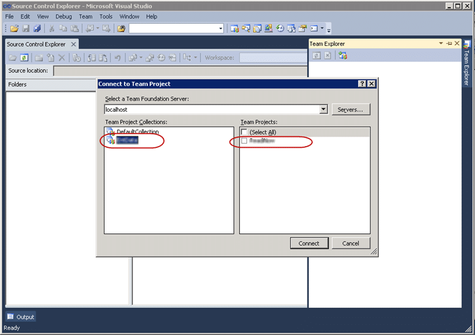Click the Source location input field
This screenshot has height=335, width=475.
[180, 71]
